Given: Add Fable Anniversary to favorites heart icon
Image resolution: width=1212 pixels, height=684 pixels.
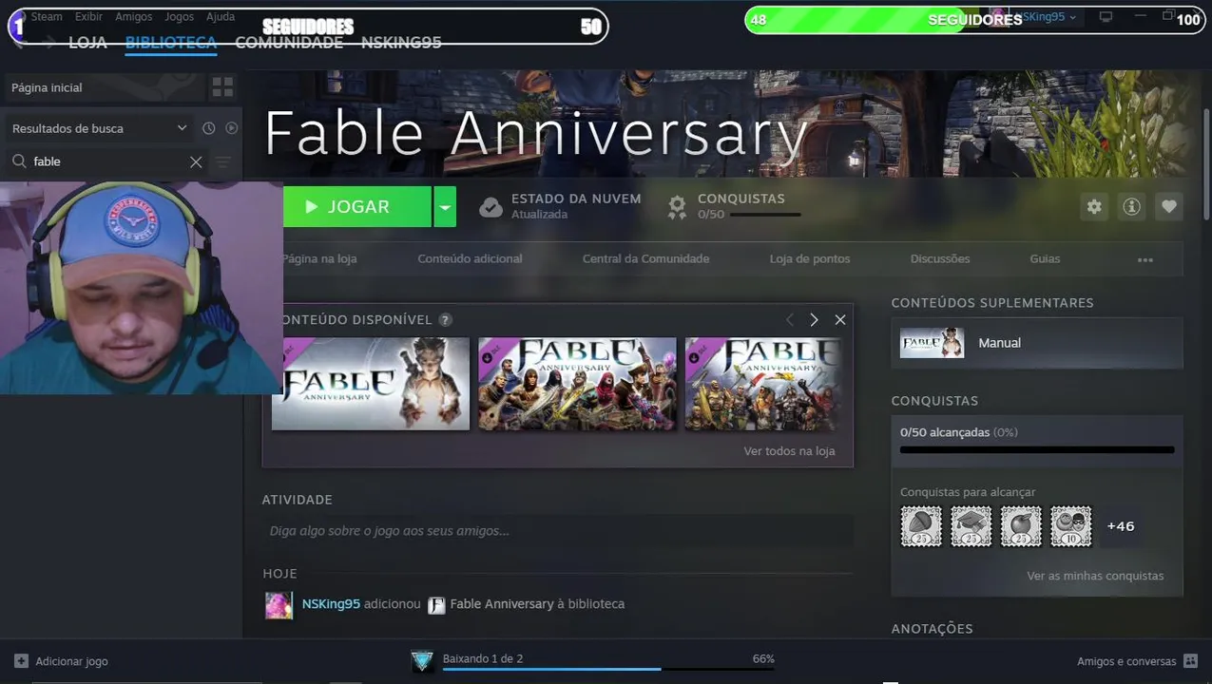Looking at the screenshot, I should [1169, 206].
